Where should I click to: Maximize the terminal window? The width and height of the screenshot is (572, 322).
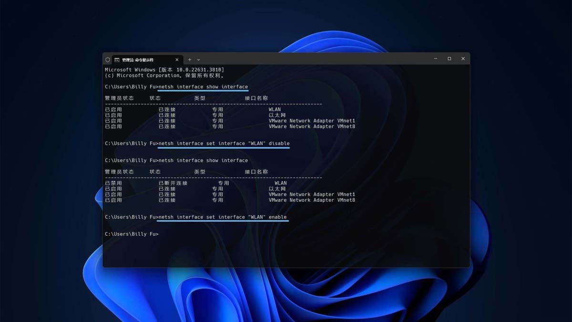pos(449,58)
